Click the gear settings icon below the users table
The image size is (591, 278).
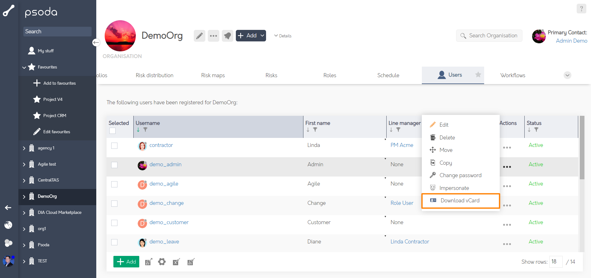162,262
